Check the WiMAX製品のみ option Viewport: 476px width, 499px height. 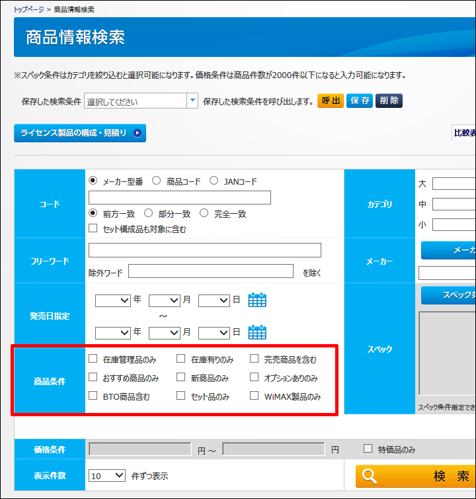[x=255, y=396]
